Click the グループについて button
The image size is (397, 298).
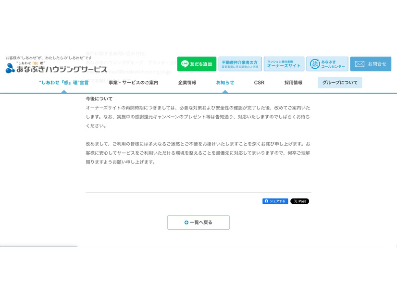[340, 83]
